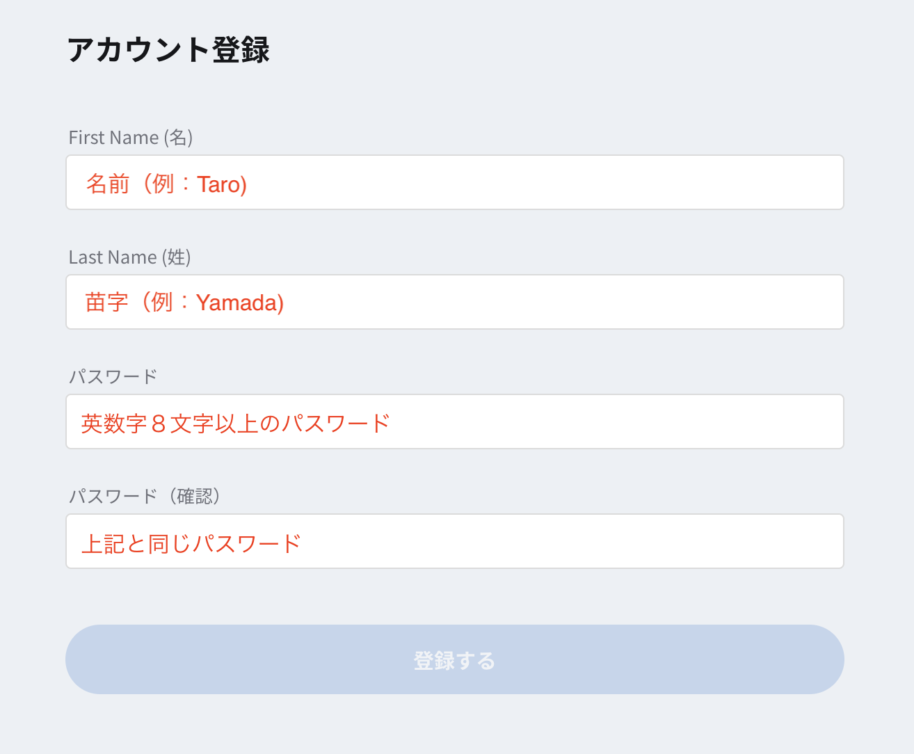The width and height of the screenshot is (914, 754).
Task: Focus the Last Name input field
Action: pyautogui.click(x=455, y=302)
